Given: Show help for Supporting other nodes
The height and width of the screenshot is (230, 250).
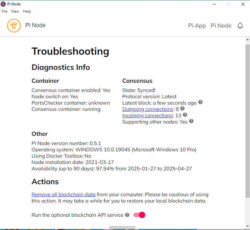Looking at the screenshot, I should point(191,121).
